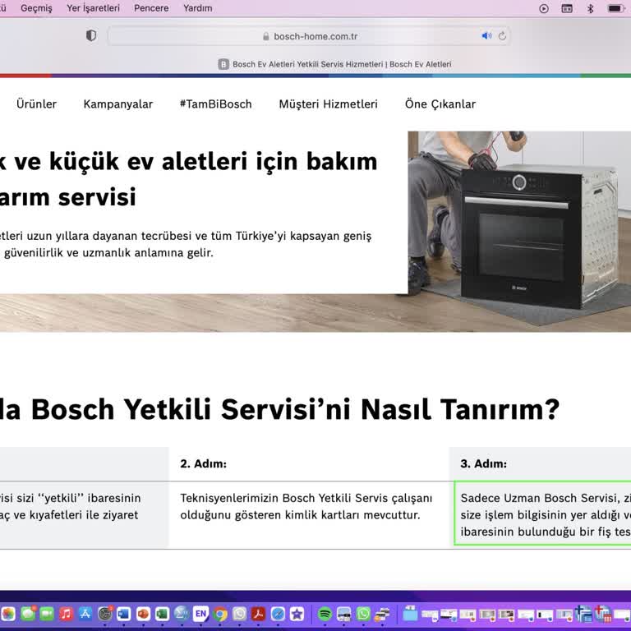Open Öne Çıkanlar navigation menu

click(x=440, y=104)
